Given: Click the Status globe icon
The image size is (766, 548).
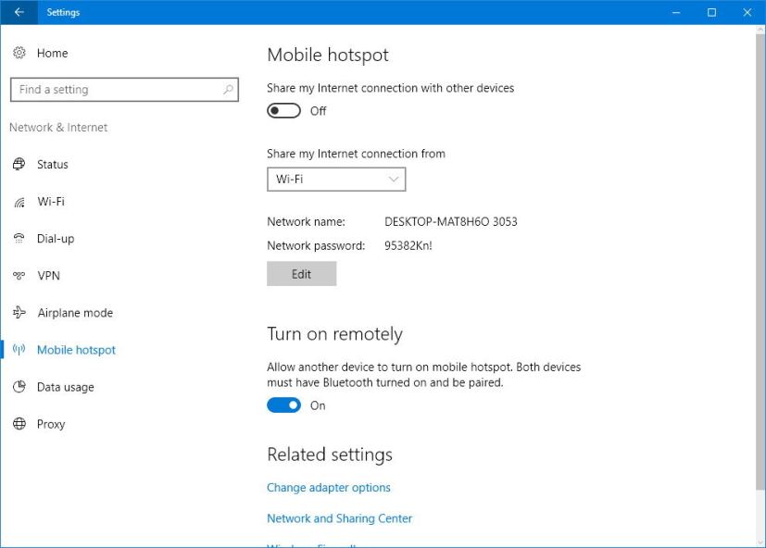Looking at the screenshot, I should (x=19, y=164).
